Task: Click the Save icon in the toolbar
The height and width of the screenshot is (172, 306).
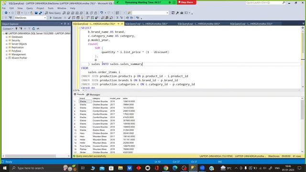Action: pyautogui.click(x=36, y=13)
